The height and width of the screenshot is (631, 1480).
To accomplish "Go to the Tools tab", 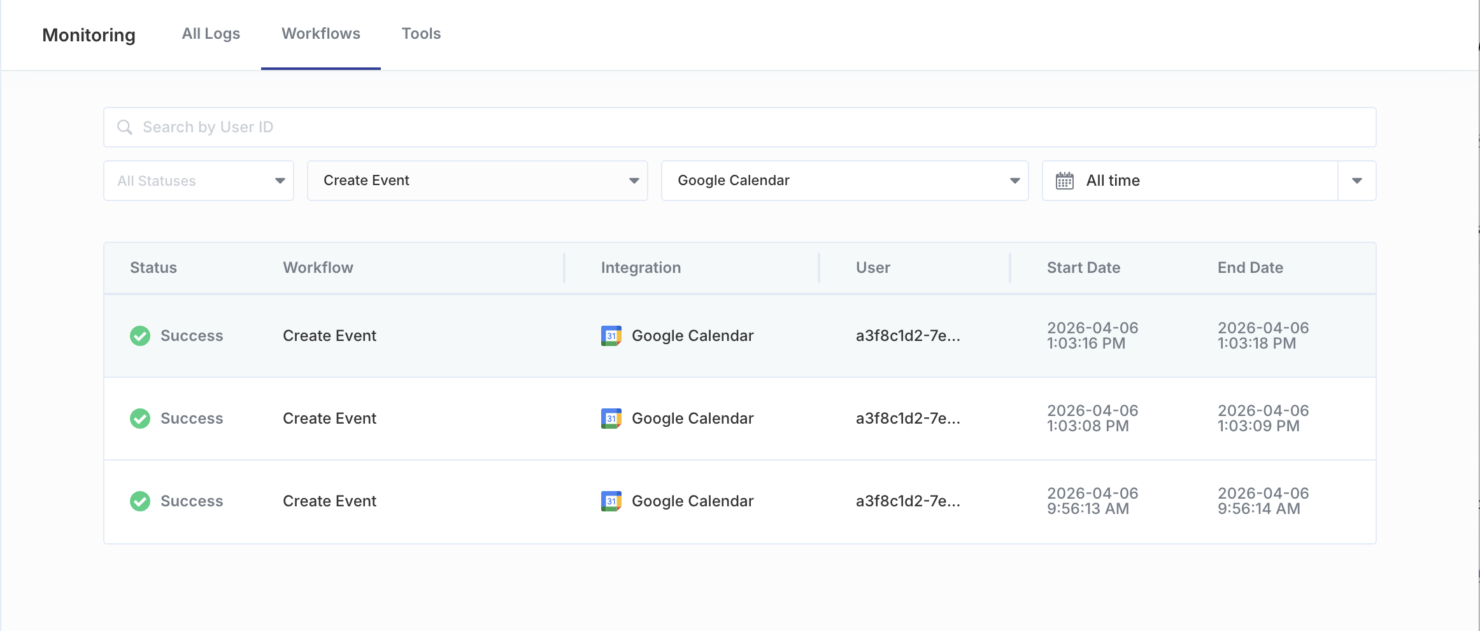I will tap(421, 34).
